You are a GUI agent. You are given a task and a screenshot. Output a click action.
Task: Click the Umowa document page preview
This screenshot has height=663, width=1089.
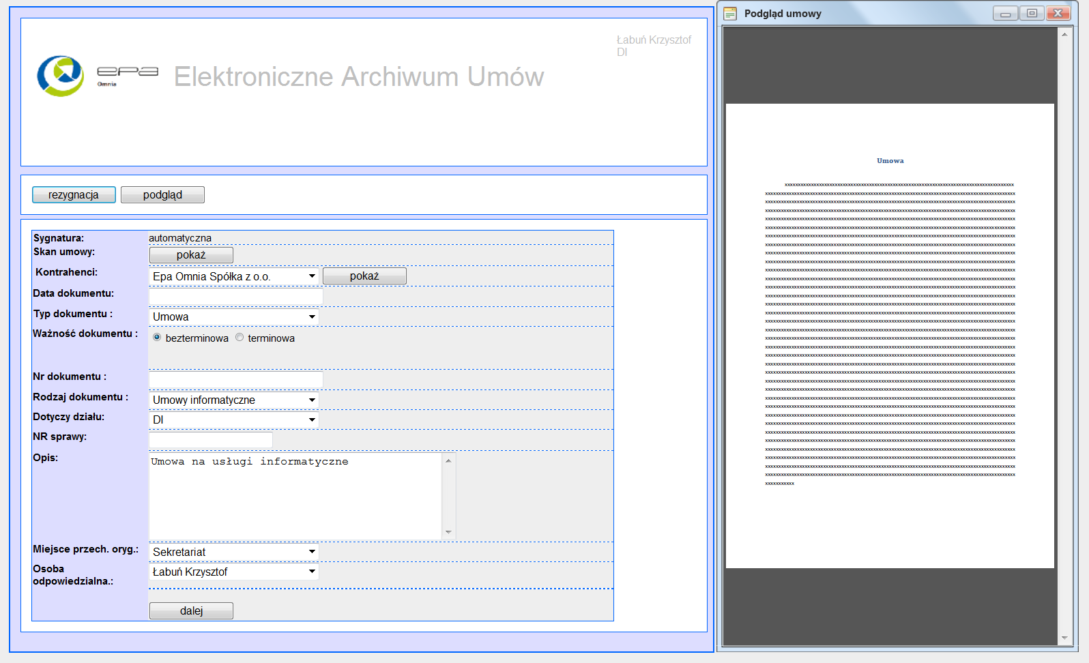click(x=890, y=336)
